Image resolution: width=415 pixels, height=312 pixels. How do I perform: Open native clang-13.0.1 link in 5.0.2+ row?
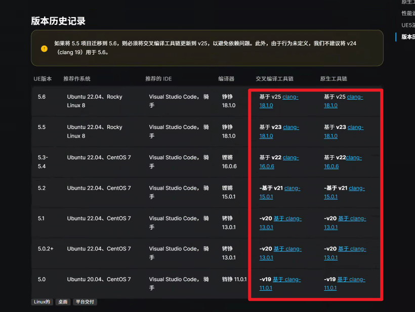345,253
